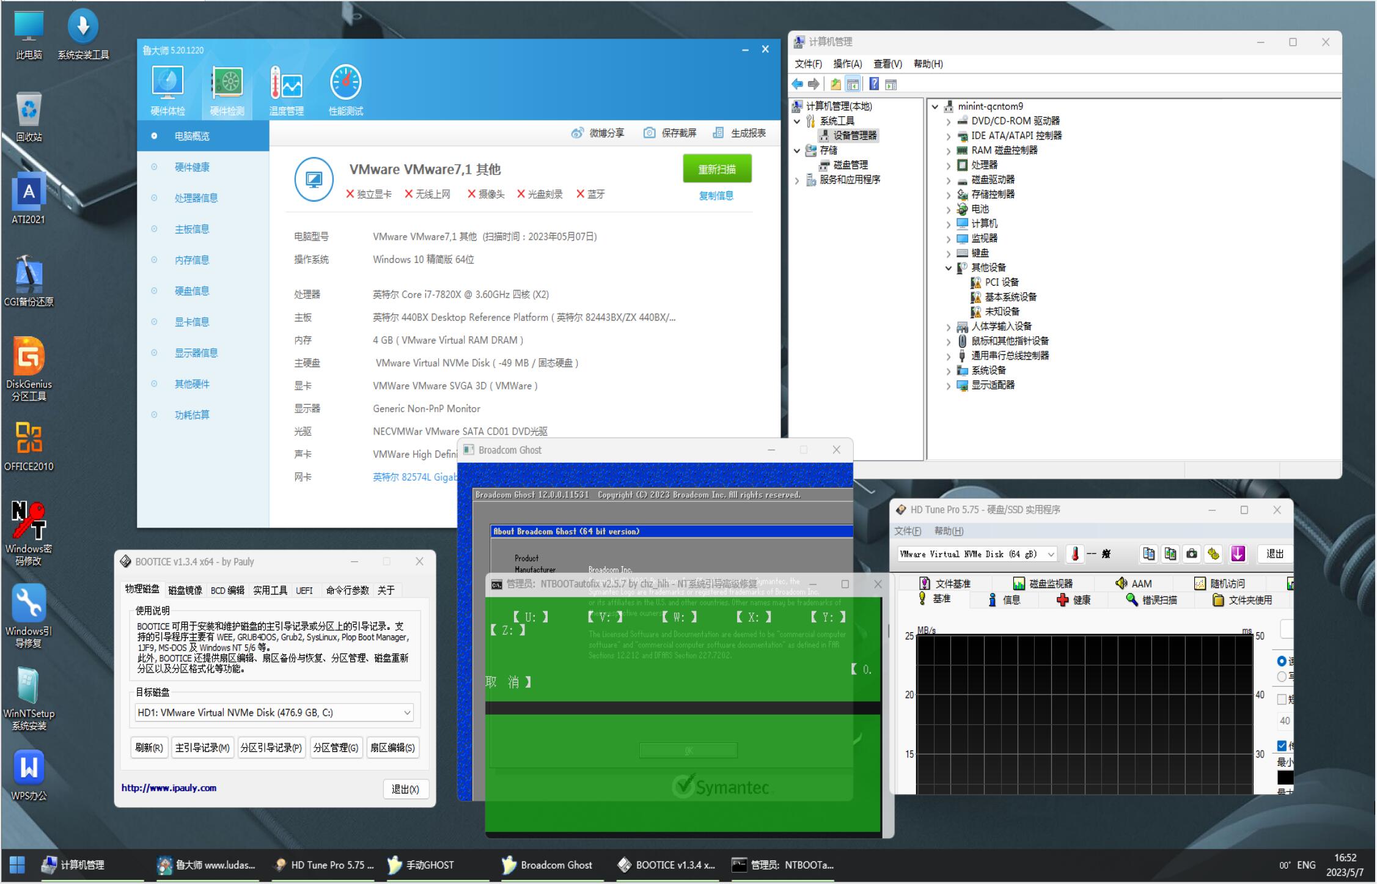
Task: Open the 系统安装工具 desktop icon
Action: [83, 34]
